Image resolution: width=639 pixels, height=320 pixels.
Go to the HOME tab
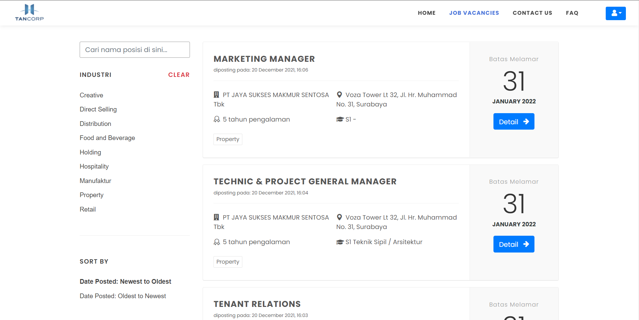click(x=427, y=13)
